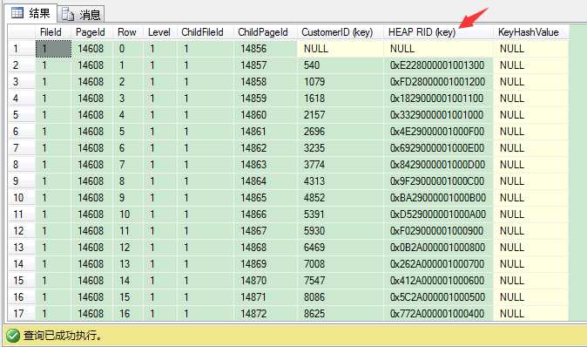Select row header number 17
Viewport: 587px width, 347px height.
(x=22, y=314)
